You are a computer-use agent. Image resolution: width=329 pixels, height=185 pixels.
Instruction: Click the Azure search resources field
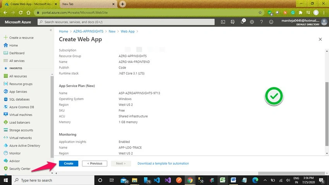click(x=126, y=22)
